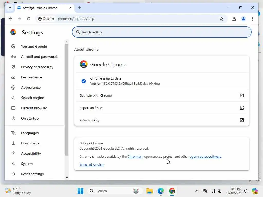263x197 pixels.
Task: Click the address bar URL chrome://settings/help
Action: [76, 19]
